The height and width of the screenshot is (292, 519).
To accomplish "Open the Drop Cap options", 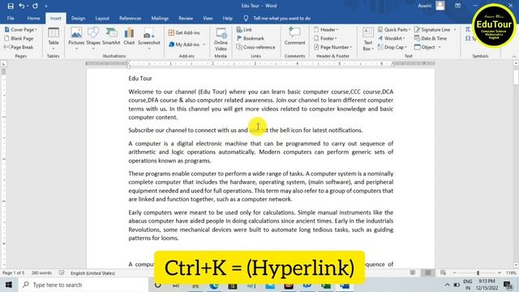I will coord(392,47).
